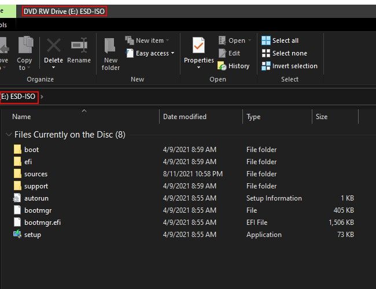Click the Copy to icon
Screen dimensions: 376x289
click(24, 46)
